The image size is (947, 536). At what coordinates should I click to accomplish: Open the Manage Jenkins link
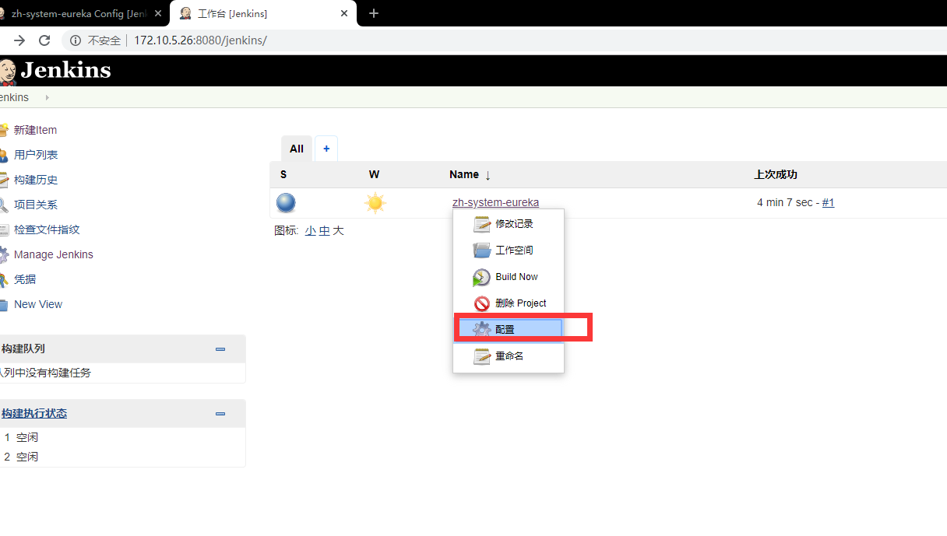tap(54, 254)
